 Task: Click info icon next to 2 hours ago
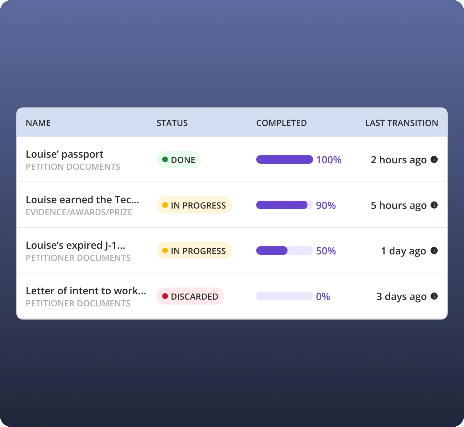[434, 159]
